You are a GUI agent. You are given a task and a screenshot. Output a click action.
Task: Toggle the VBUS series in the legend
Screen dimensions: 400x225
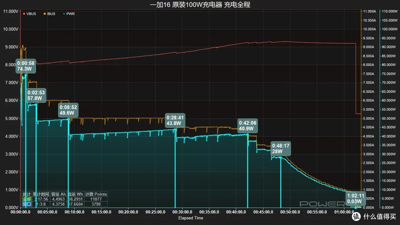coord(29,14)
